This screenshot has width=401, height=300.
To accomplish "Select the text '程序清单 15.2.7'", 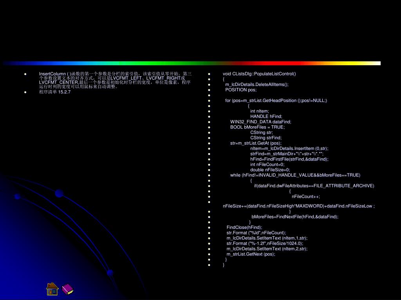I will pyautogui.click(x=55, y=92).
